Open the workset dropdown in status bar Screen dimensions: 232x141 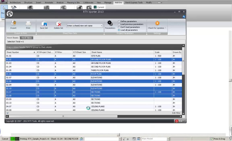(x=120, y=139)
